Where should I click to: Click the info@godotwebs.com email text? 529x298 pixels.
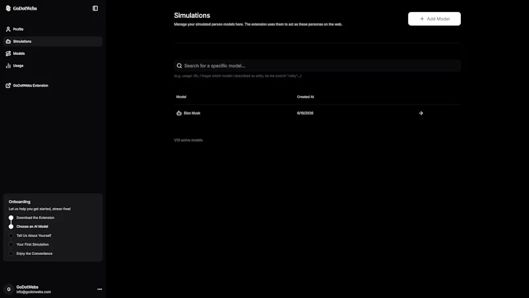tap(34, 292)
